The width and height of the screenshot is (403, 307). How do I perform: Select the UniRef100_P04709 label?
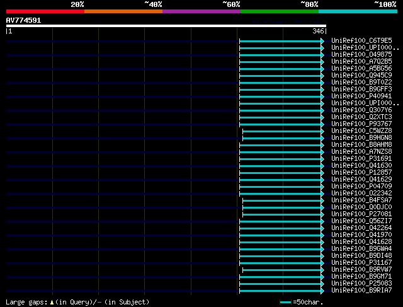(x=361, y=187)
